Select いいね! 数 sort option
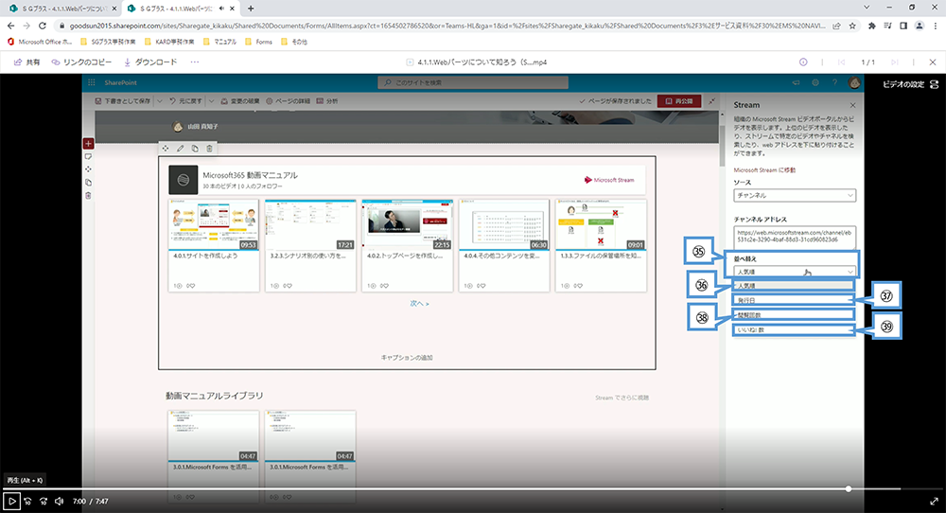Image resolution: width=946 pixels, height=513 pixels. (x=794, y=330)
